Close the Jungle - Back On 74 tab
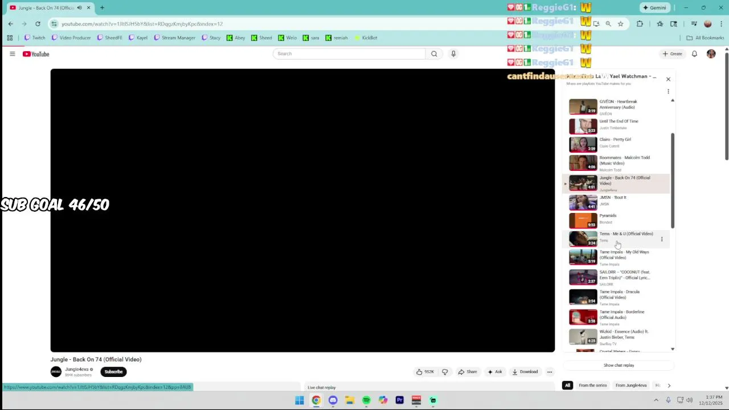Image resolution: width=729 pixels, height=410 pixels. click(88, 7)
